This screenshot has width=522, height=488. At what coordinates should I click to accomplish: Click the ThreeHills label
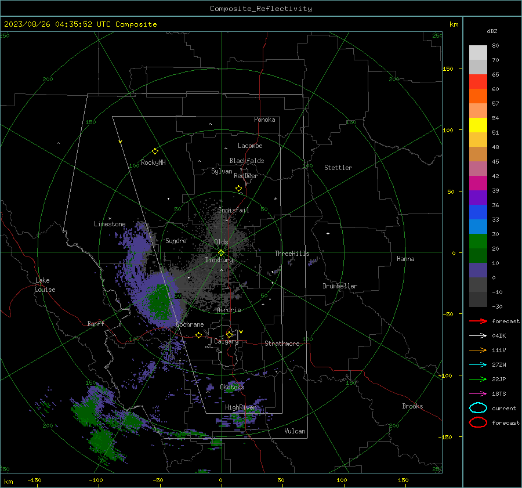292,254
